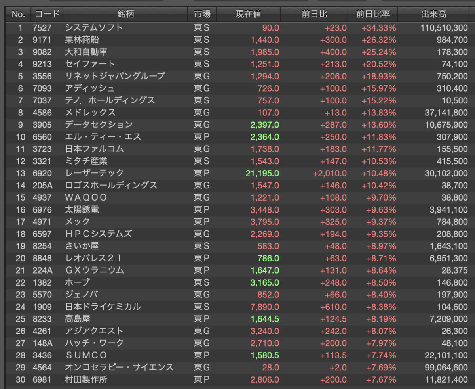Click change rate +26.32%
Image resolution: width=475 pixels, height=389 pixels.
pyautogui.click(x=378, y=40)
